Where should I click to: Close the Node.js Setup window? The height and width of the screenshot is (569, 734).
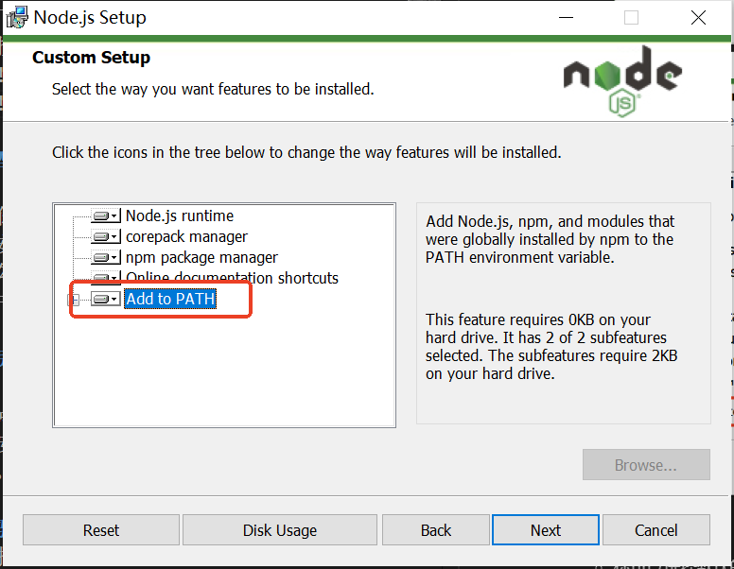click(698, 17)
